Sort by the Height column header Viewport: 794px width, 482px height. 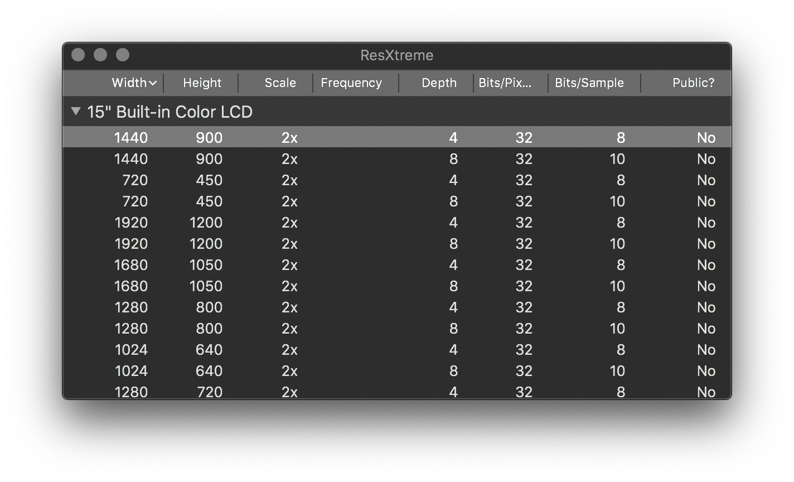click(x=202, y=83)
